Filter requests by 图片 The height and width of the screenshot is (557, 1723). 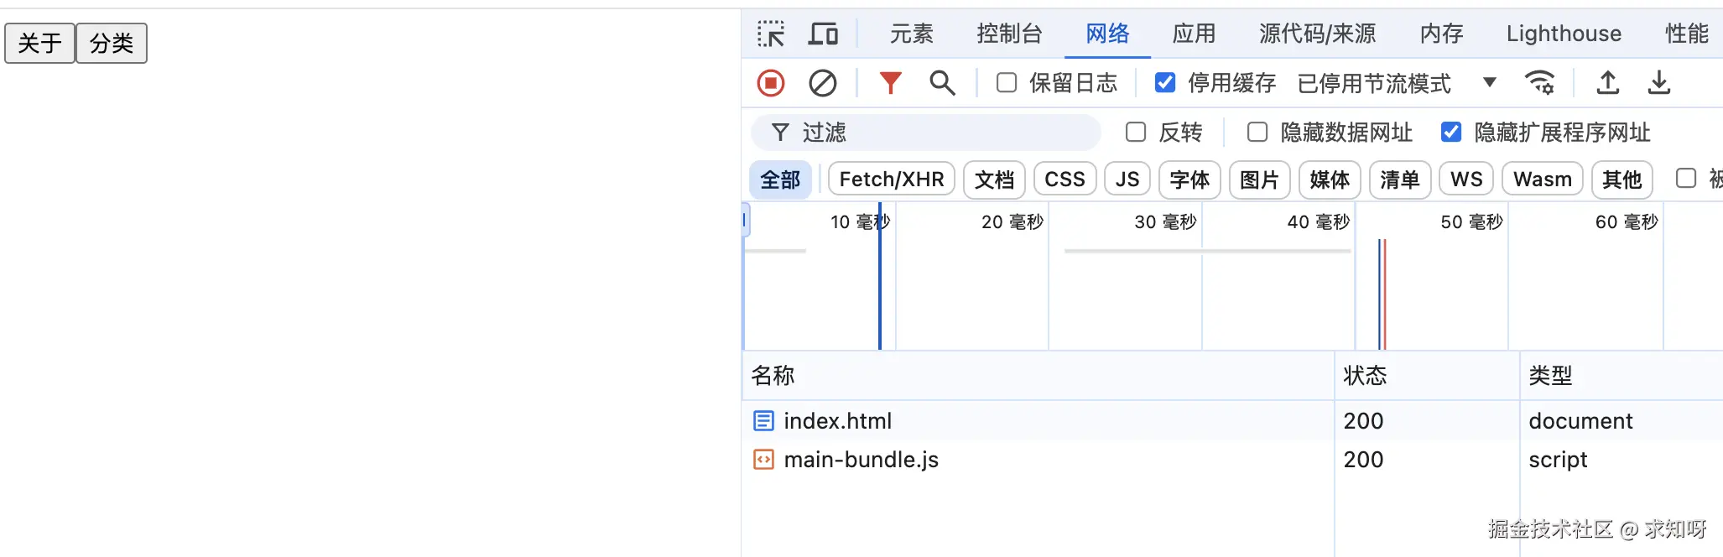pos(1259,180)
